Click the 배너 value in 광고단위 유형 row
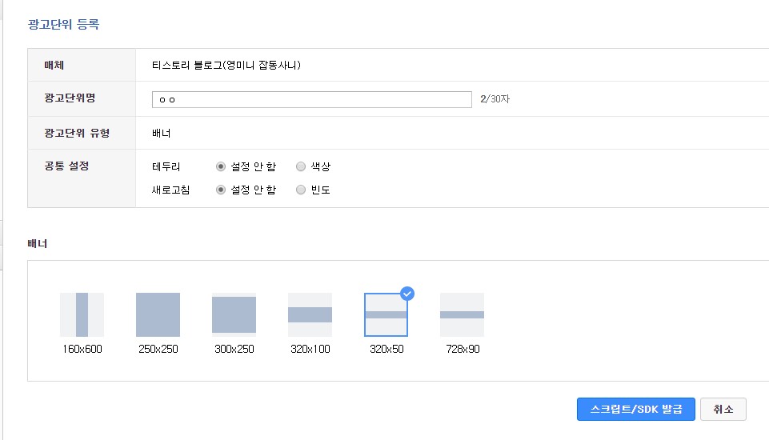Image resolution: width=769 pixels, height=440 pixels. (162, 134)
